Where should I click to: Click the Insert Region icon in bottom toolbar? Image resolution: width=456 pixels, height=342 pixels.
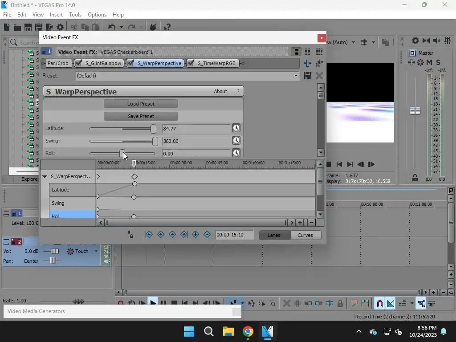365,303
